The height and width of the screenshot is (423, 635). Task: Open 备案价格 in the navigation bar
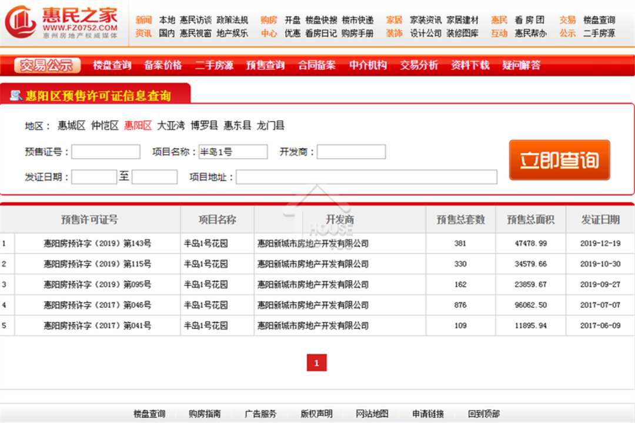coord(163,65)
